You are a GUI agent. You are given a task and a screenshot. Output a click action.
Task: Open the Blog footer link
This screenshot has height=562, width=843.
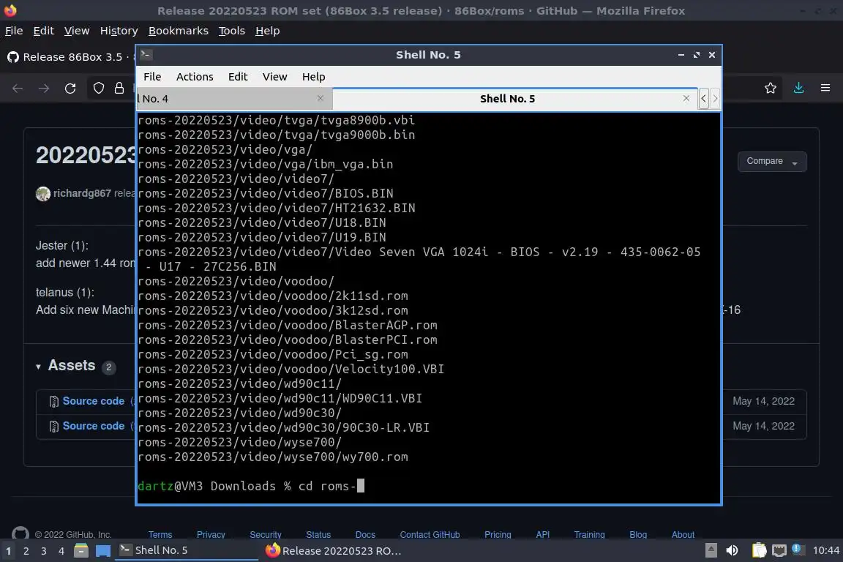[x=638, y=535]
